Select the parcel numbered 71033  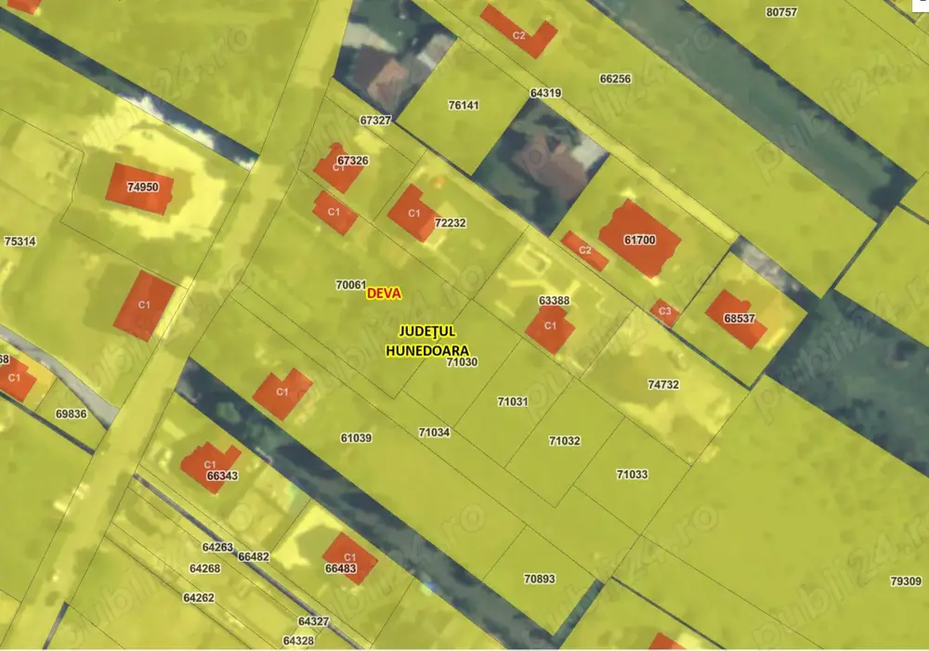(632, 474)
